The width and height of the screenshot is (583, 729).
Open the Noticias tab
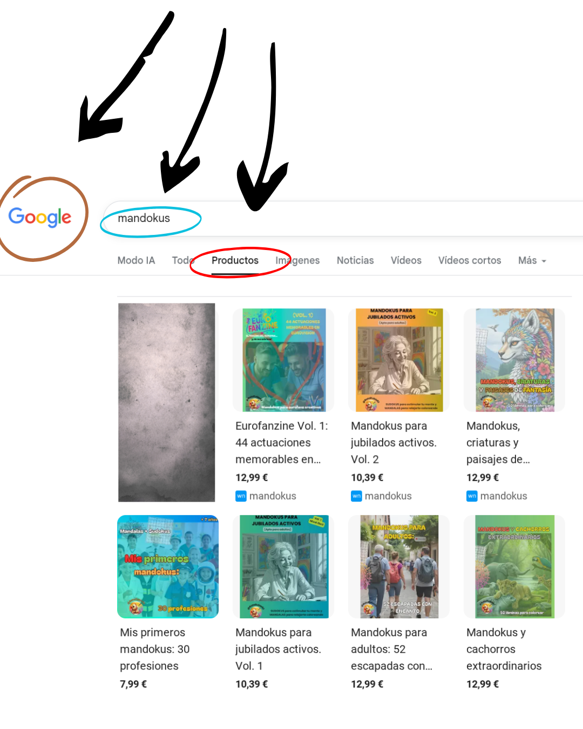click(355, 260)
